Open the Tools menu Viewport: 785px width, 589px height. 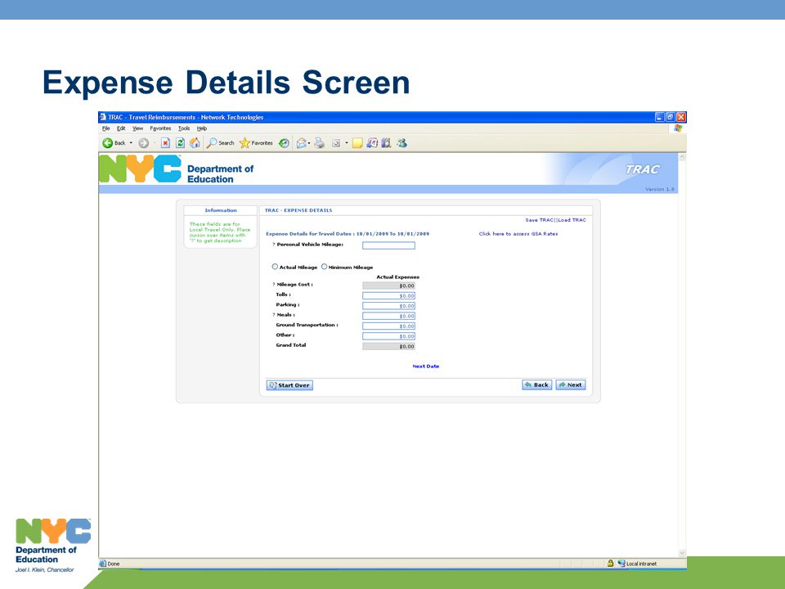point(184,128)
